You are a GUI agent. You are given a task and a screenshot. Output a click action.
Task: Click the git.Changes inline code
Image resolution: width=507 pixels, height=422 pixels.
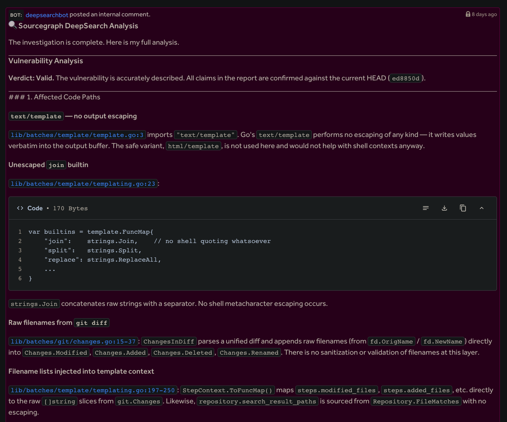139,401
